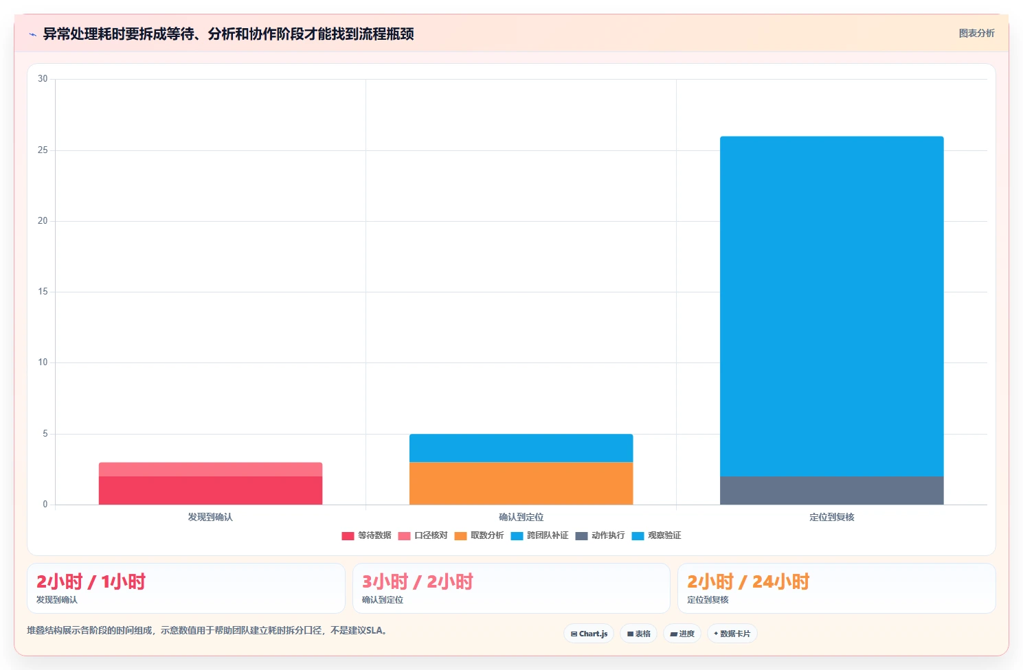1023x670 pixels.
Task: Click the 定位到复核 caption under stat card
Action: click(x=708, y=600)
